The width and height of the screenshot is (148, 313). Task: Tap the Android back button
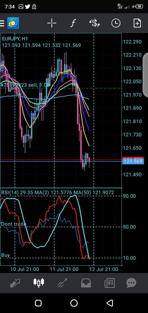tap(110, 303)
